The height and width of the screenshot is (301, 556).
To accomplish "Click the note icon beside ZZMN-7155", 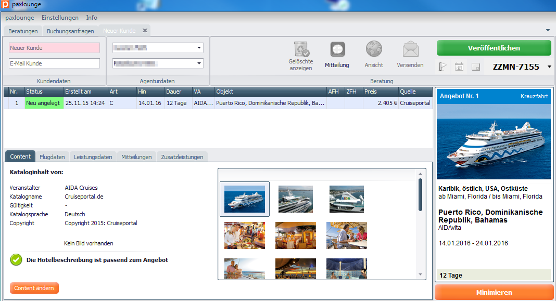I will [x=476, y=67].
